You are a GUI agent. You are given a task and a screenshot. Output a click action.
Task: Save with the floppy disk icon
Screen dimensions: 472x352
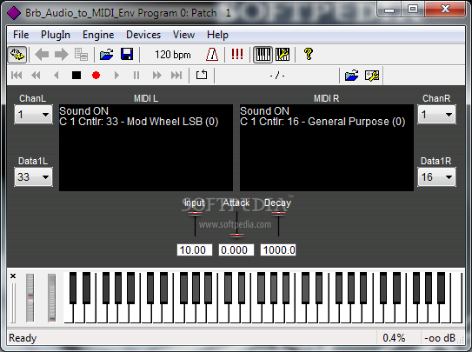[127, 55]
